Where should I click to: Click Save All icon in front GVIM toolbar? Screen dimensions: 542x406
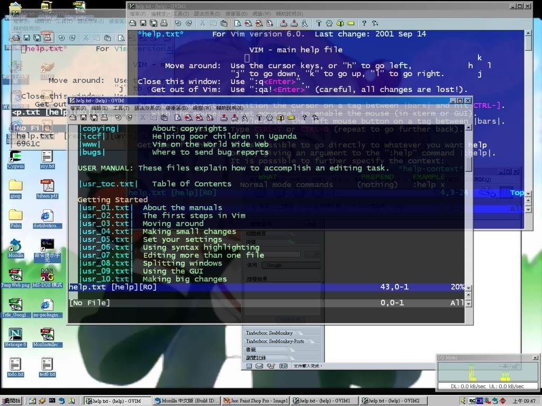[x=94, y=118]
